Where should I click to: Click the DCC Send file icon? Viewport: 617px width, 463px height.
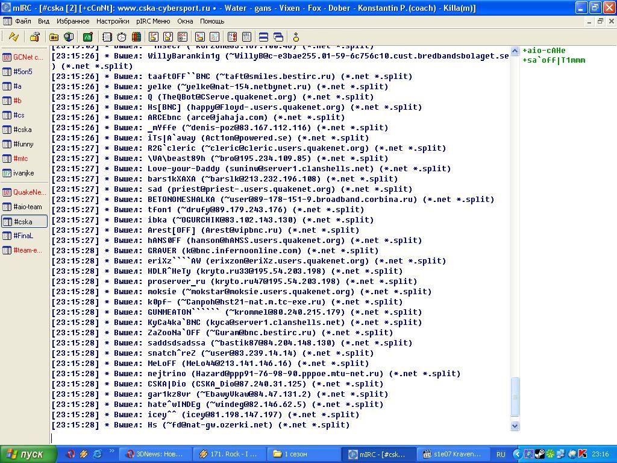[x=154, y=37]
